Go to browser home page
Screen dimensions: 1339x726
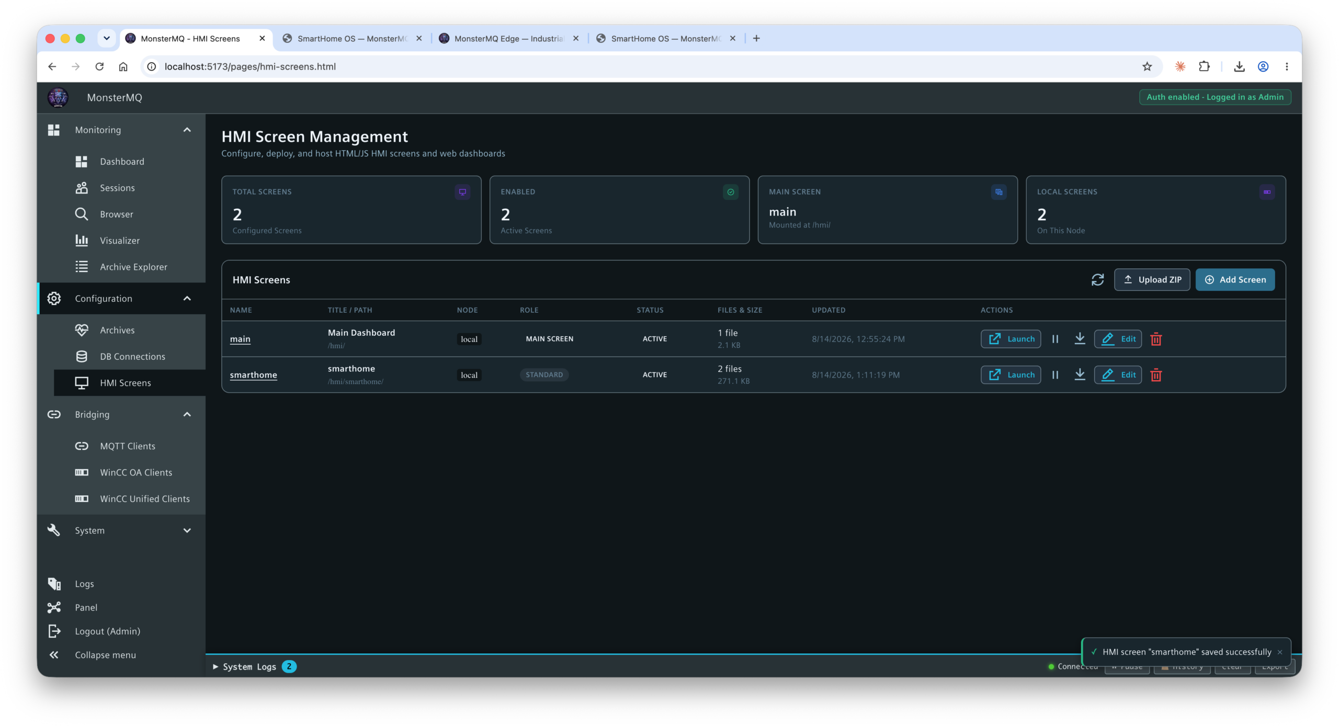[x=123, y=66]
